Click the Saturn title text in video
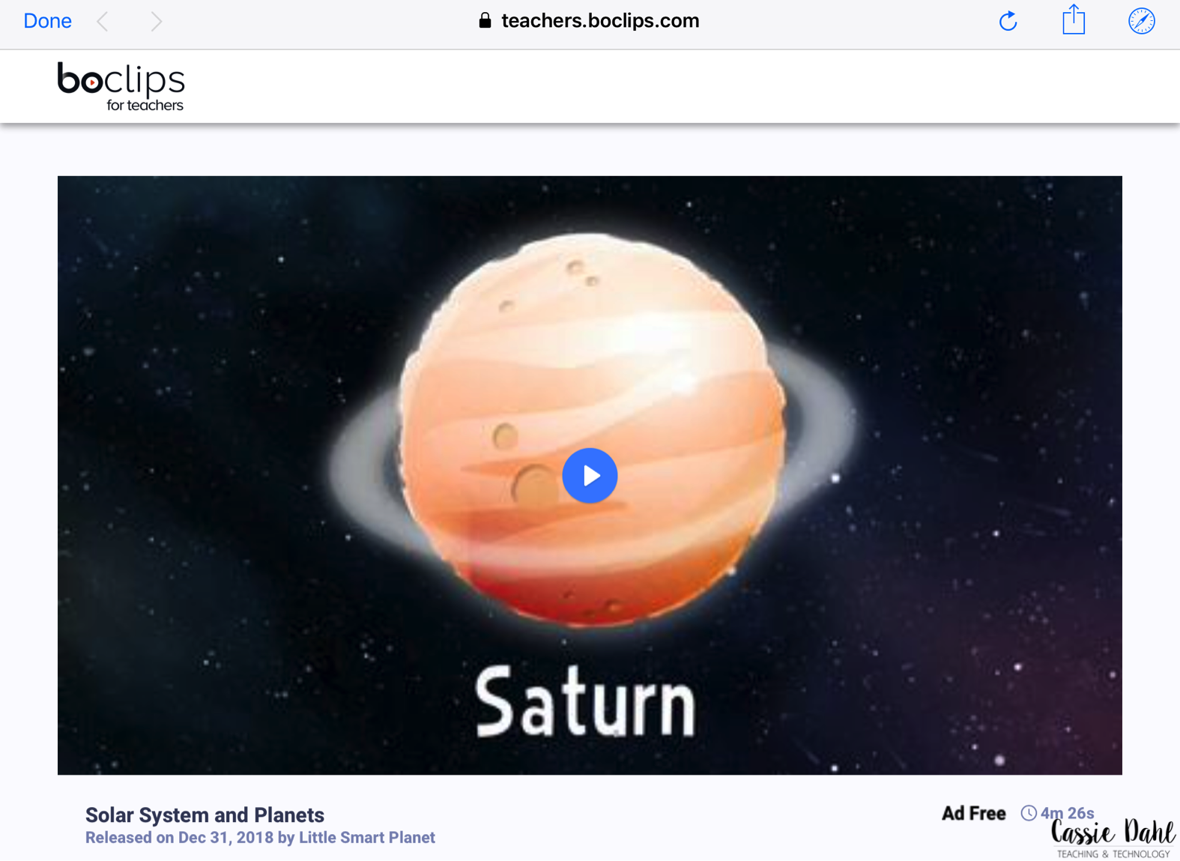This screenshot has height=861, width=1180. [x=585, y=702]
